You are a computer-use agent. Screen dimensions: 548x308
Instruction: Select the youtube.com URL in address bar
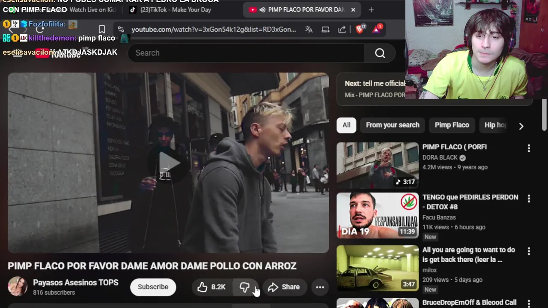(x=214, y=29)
